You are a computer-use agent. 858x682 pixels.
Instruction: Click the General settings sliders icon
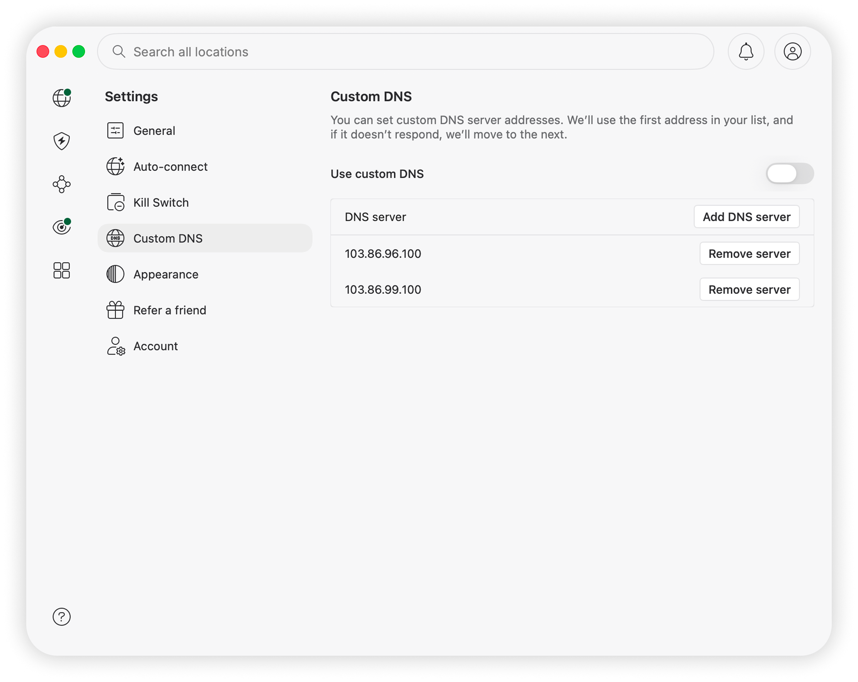pyautogui.click(x=116, y=131)
